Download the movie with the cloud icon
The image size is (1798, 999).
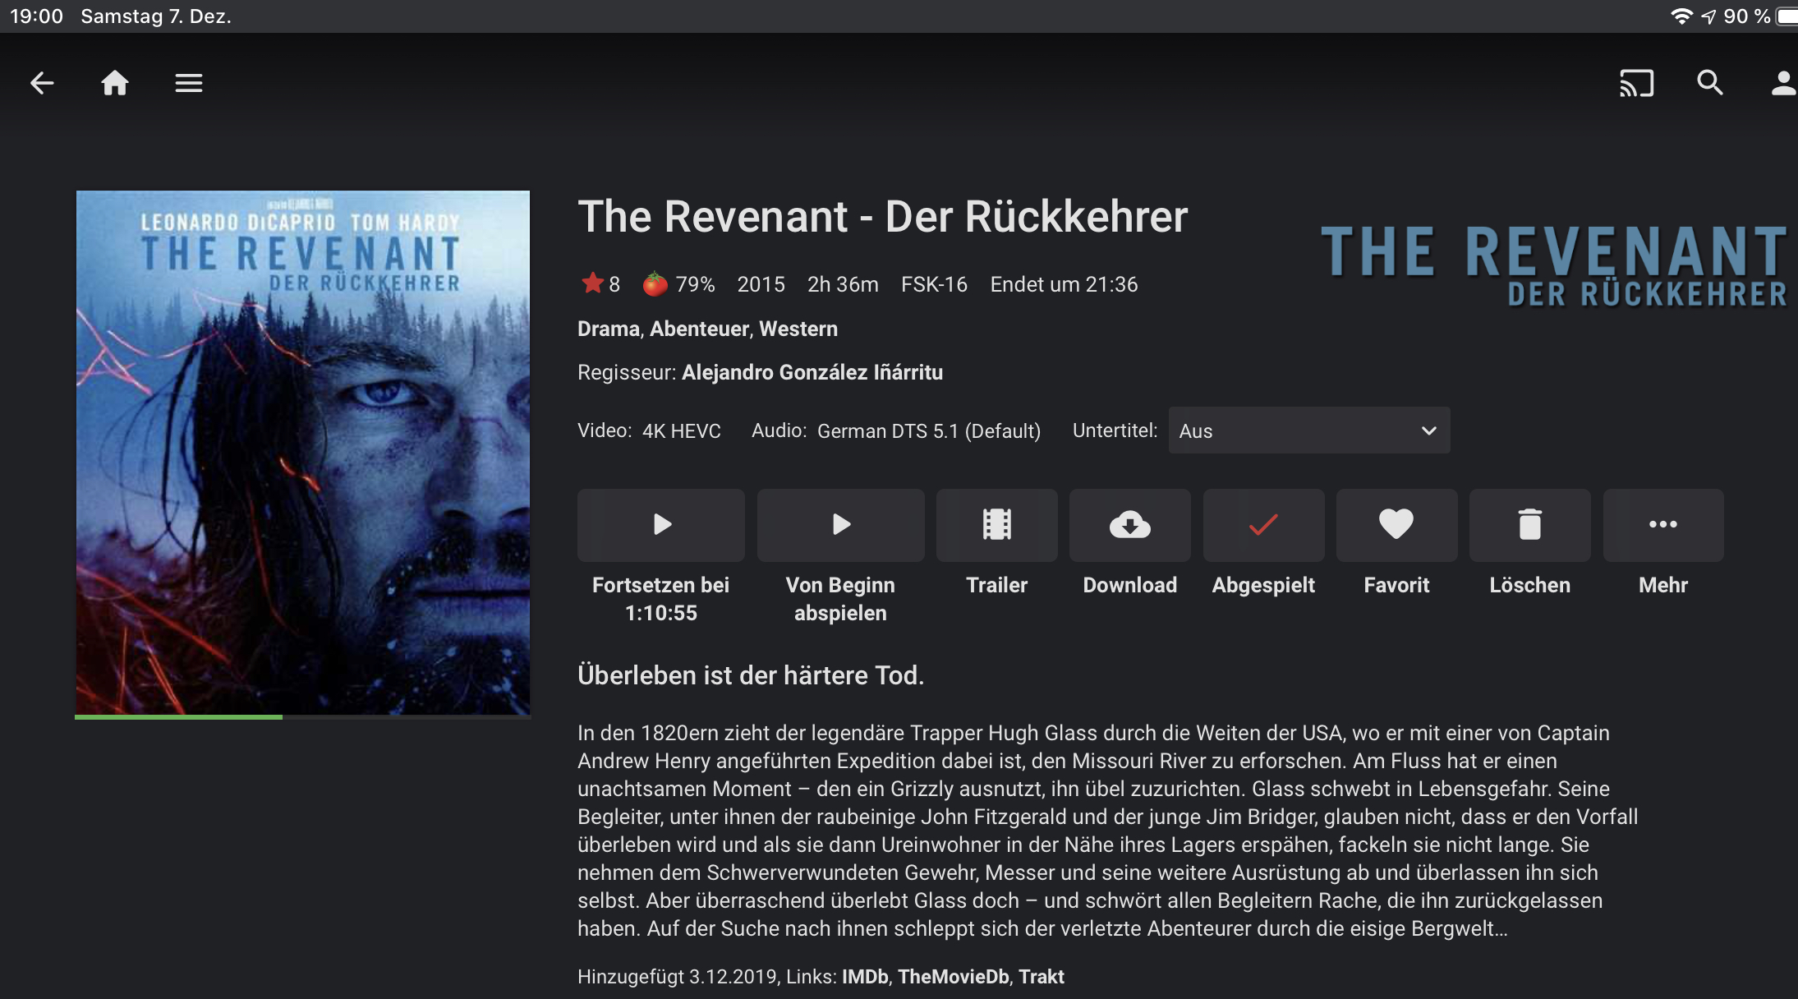point(1130,525)
